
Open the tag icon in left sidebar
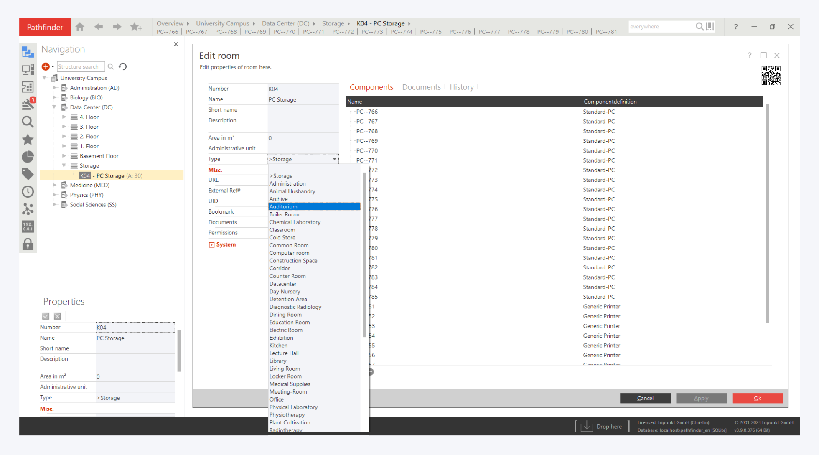28,174
